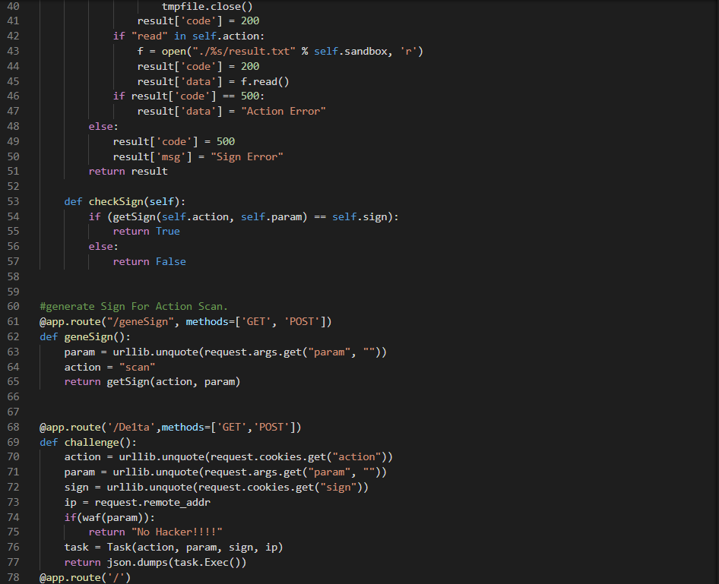
Task: Click 'self.sign' on line 54
Action: 360,216
